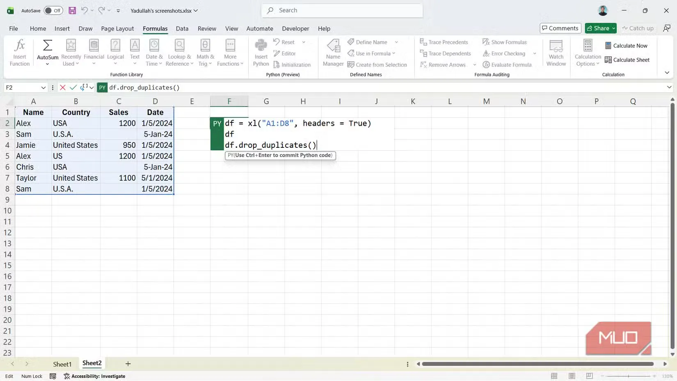The width and height of the screenshot is (677, 381).
Task: Click the Name Box cell reference field
Action: (x=23, y=87)
